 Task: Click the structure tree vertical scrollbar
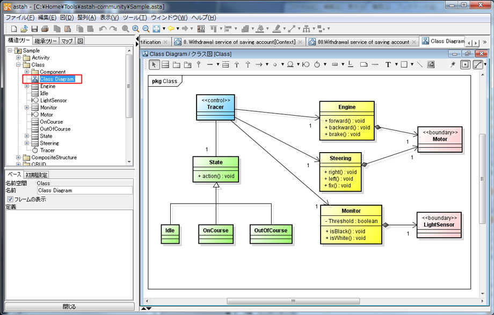(x=129, y=86)
